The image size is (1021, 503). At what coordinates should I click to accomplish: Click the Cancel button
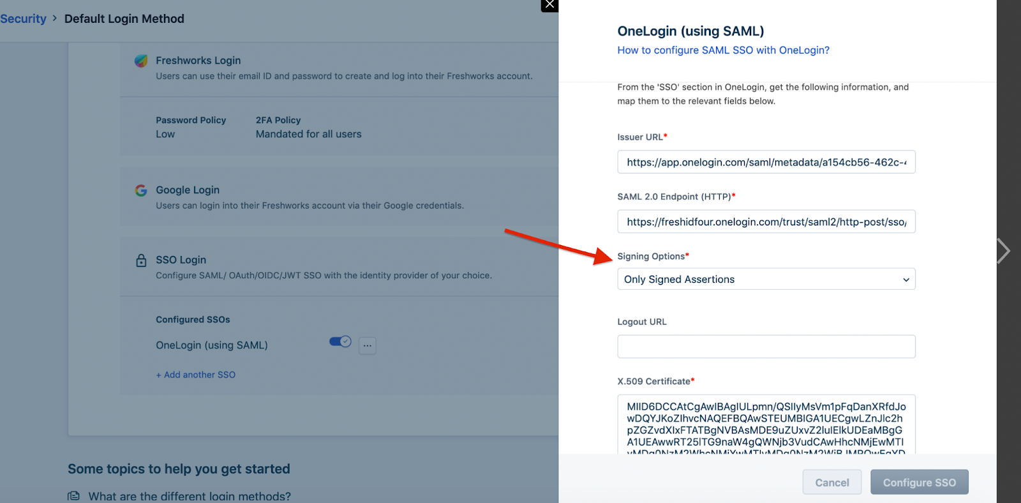click(832, 482)
